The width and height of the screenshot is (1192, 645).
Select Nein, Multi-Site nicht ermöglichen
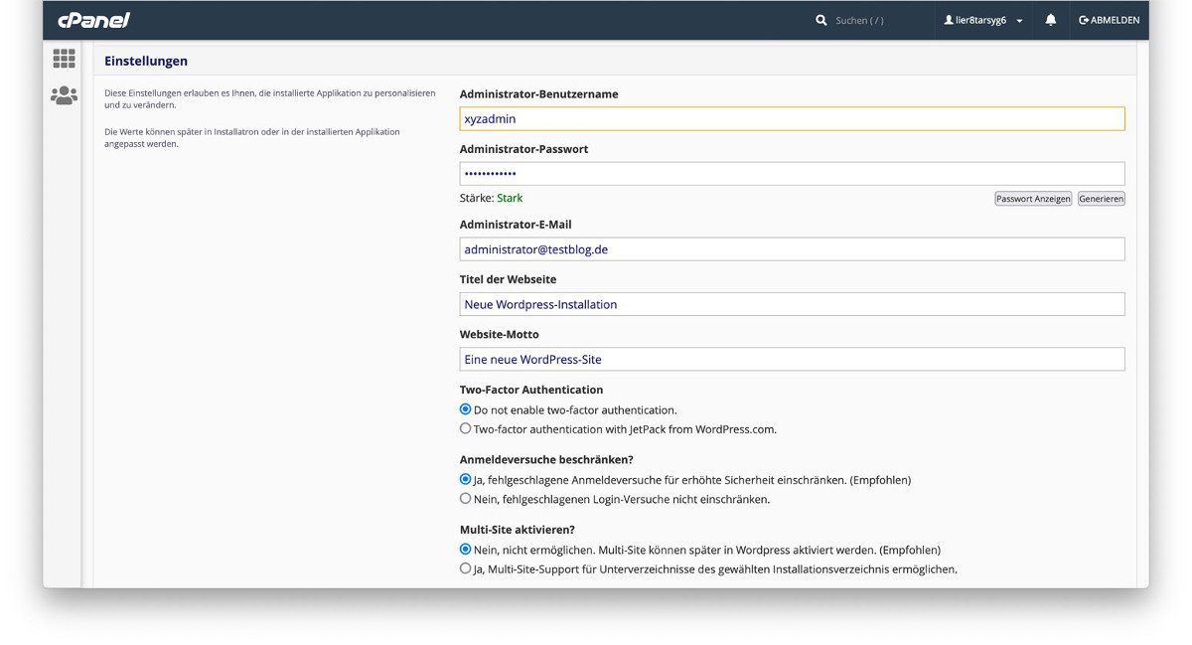(465, 549)
